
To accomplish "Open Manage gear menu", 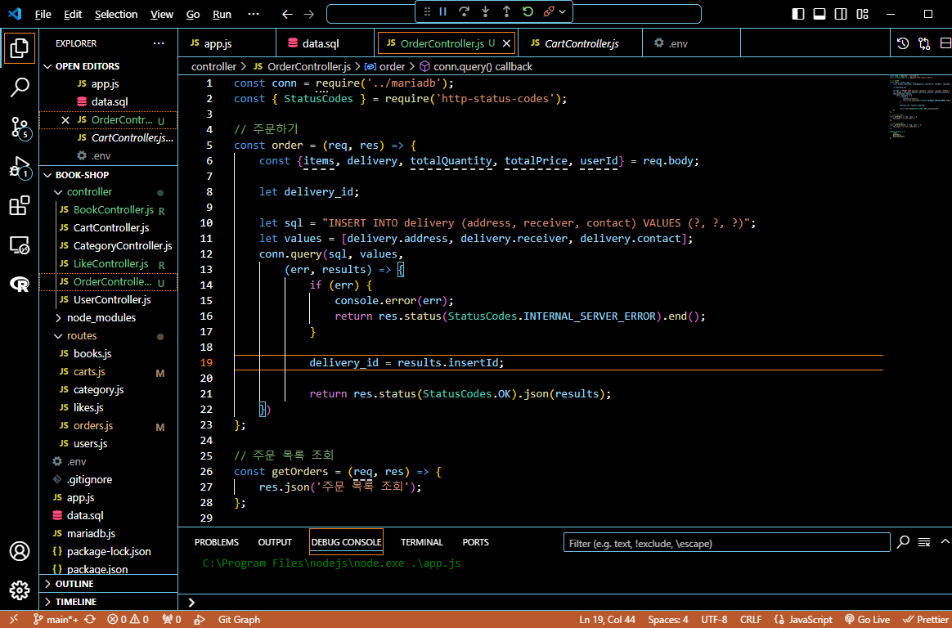I will pyautogui.click(x=20, y=590).
